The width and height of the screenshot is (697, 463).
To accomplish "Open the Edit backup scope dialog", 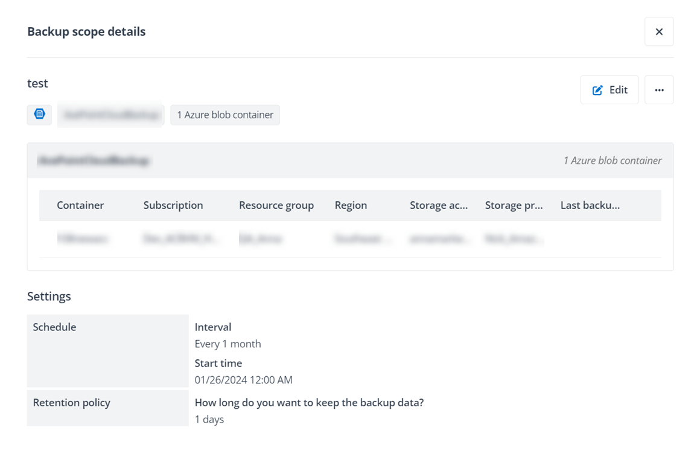I will click(609, 89).
